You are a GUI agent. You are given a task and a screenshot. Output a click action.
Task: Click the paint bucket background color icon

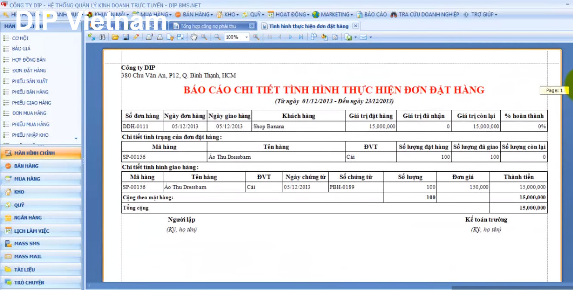[x=325, y=37]
